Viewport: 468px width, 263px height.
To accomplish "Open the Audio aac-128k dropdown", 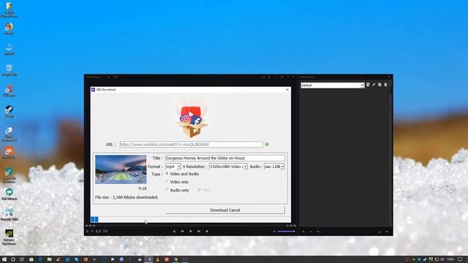I will (274, 167).
